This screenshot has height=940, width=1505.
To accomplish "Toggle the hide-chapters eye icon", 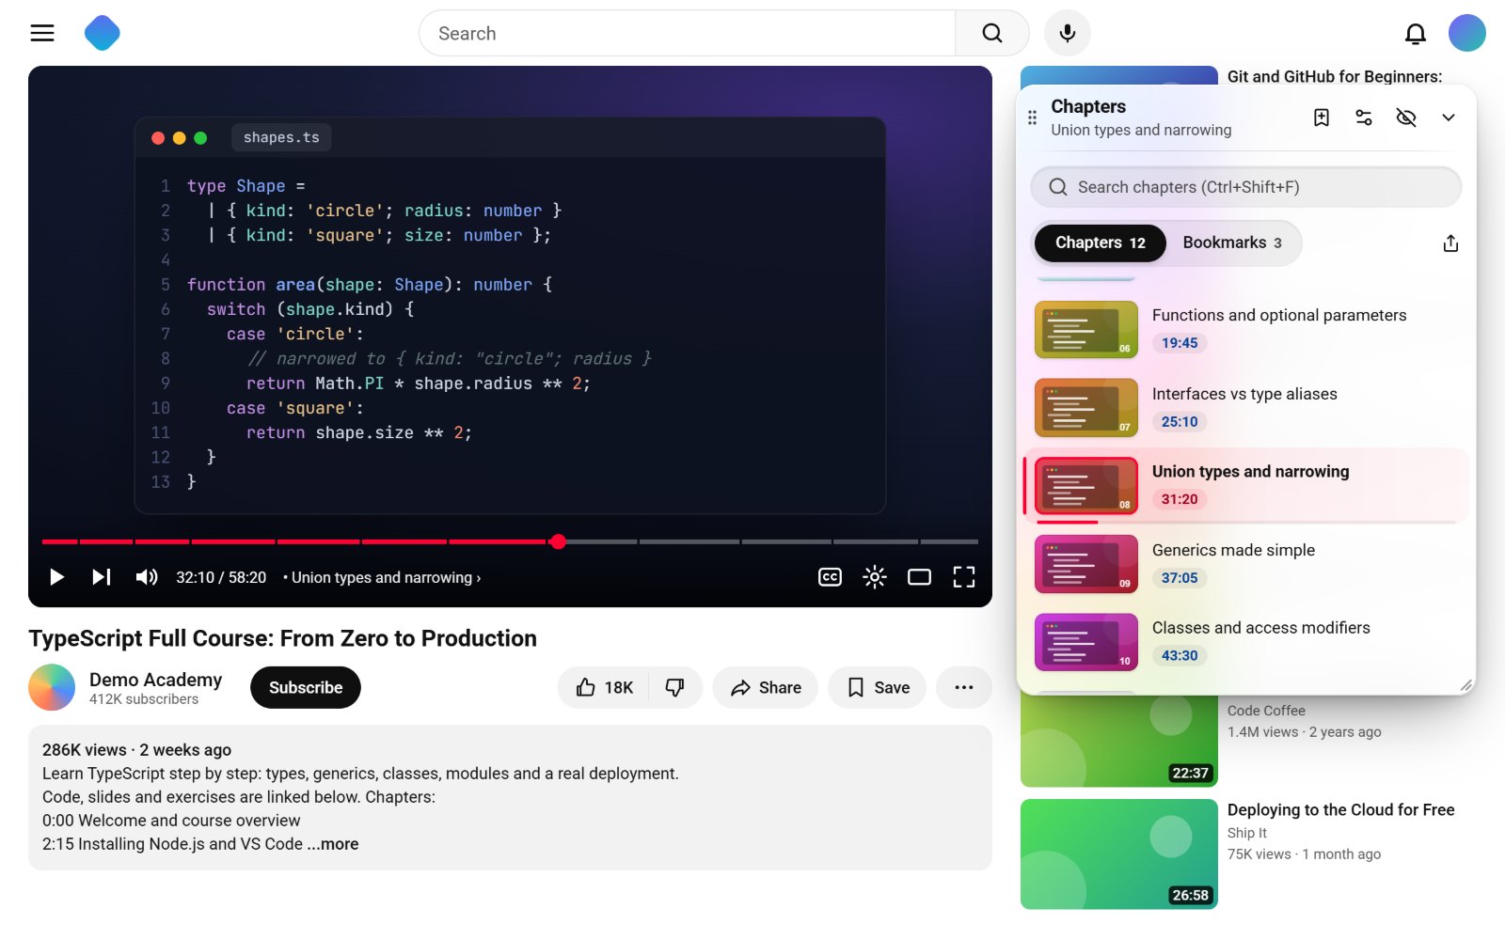I will tap(1406, 117).
